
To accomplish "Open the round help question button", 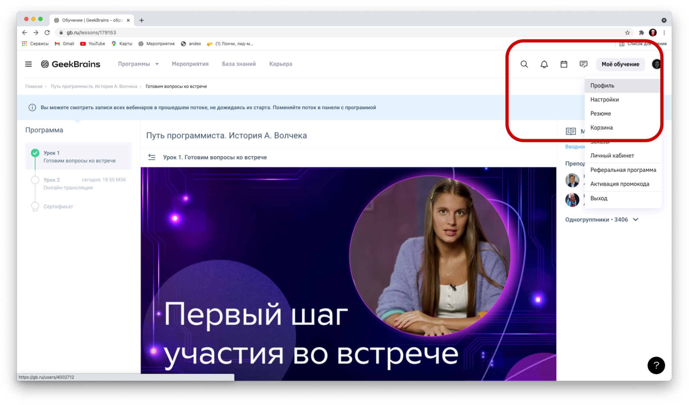I will [x=656, y=365].
